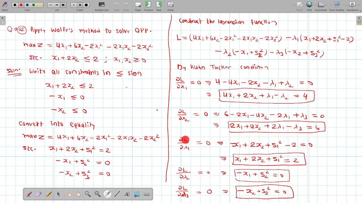Select the Write text tool

click(x=127, y=194)
